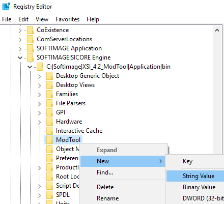Expand the Desktop Generic Object key
224x204 pixels.
pyautogui.click(x=40, y=76)
